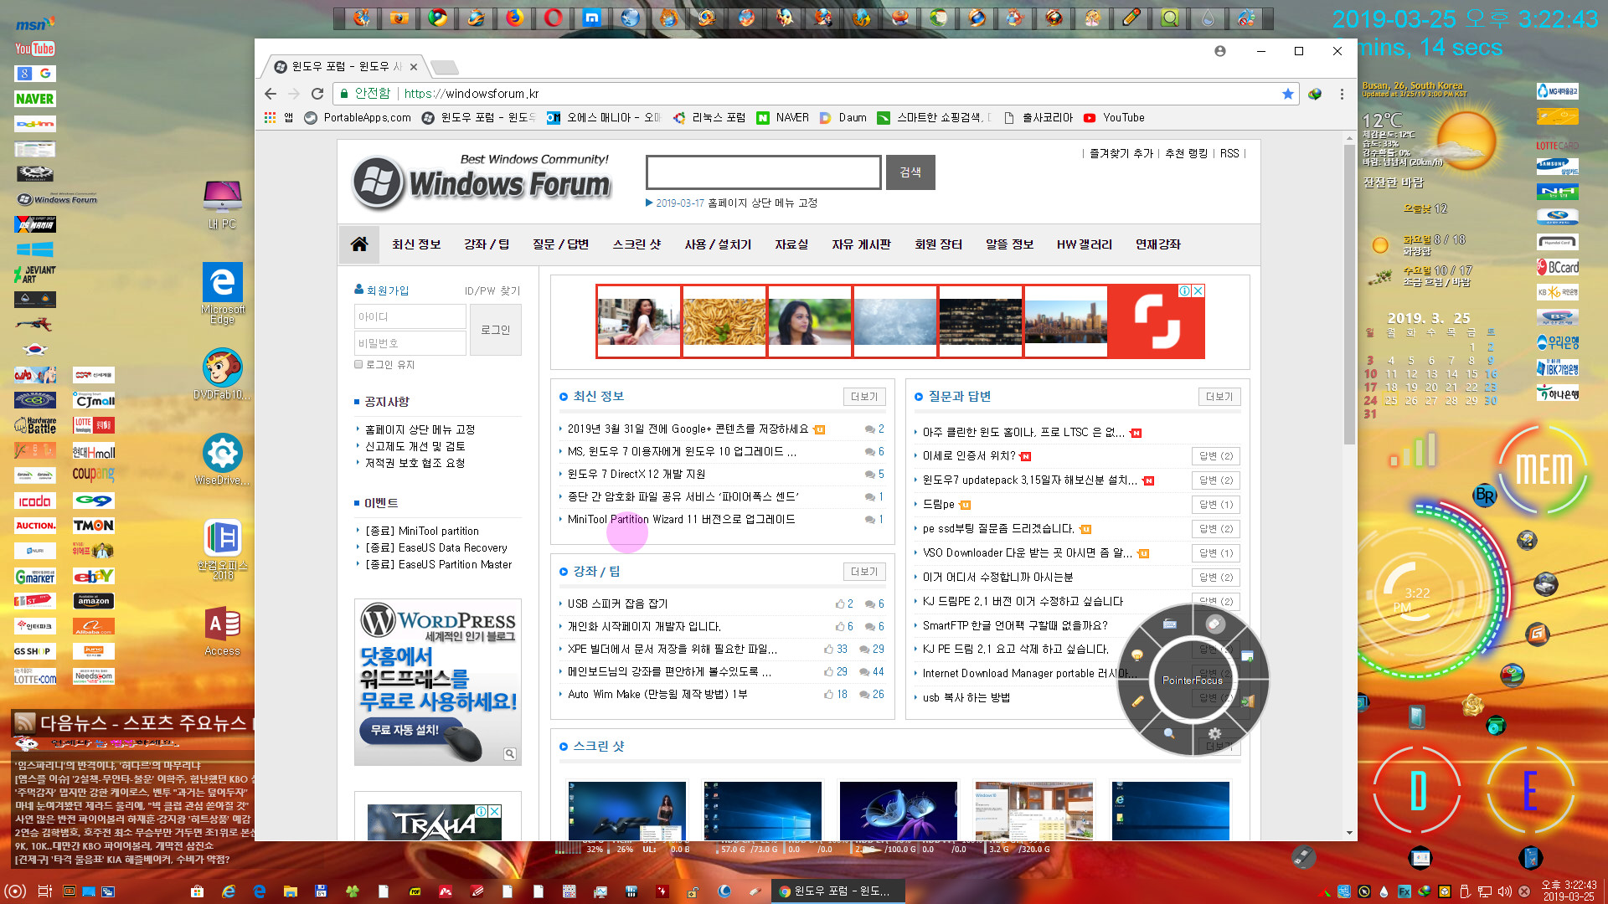The image size is (1608, 904).
Task: Open 질문 / 답변 menu tab
Action: (561, 244)
